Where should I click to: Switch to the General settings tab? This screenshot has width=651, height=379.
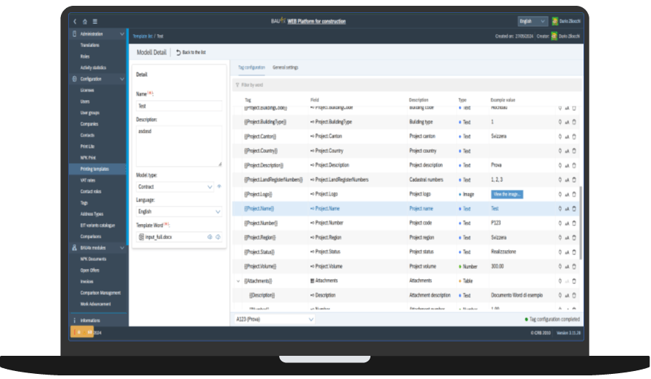[285, 67]
